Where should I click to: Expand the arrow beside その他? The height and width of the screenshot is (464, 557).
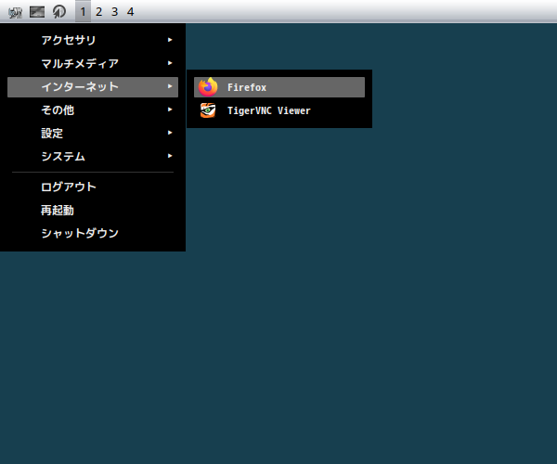pos(170,110)
